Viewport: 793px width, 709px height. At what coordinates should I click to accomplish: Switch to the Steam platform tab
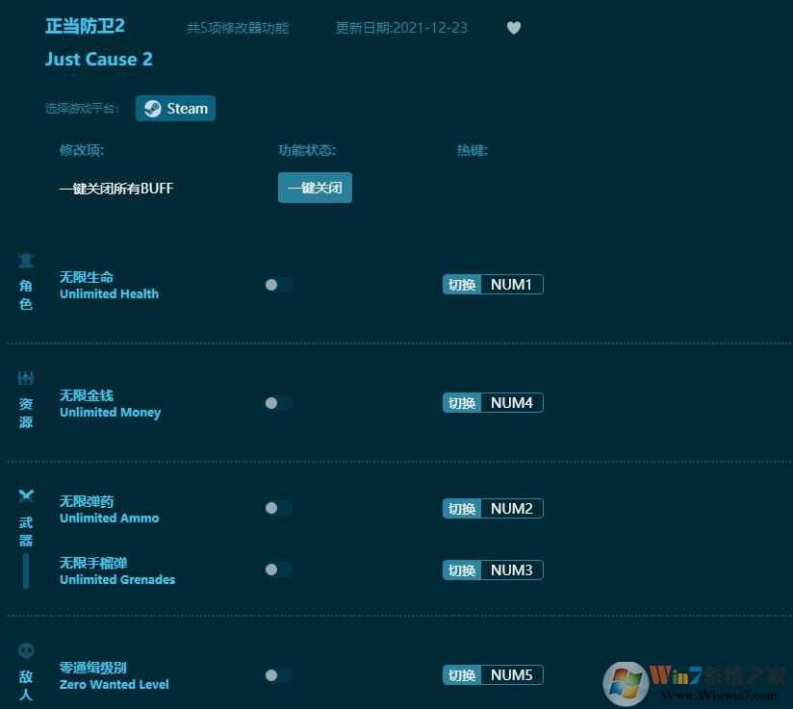click(x=175, y=108)
